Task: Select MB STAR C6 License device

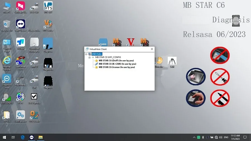Action: click(117, 67)
